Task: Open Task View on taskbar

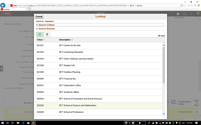Action: tap(13, 123)
